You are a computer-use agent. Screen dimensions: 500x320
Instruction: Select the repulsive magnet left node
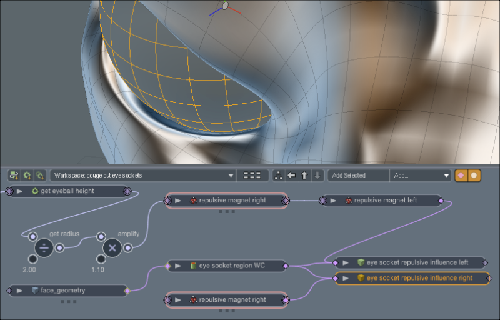[x=382, y=201]
